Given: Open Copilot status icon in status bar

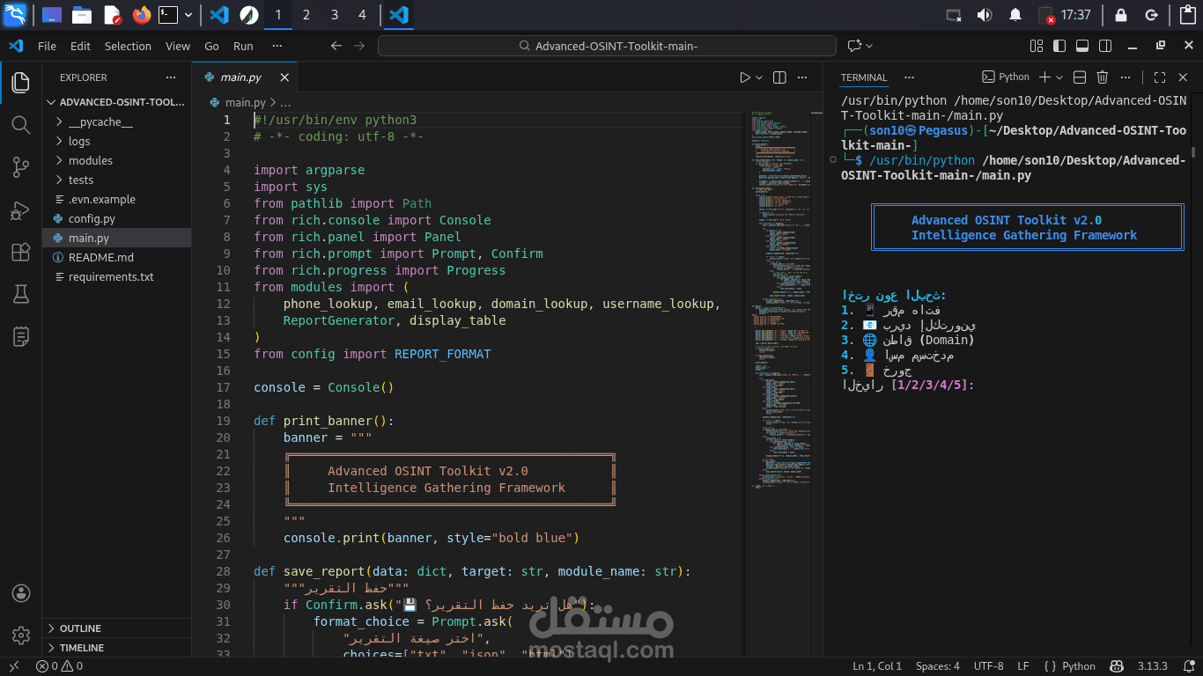Looking at the screenshot, I should tap(1116, 666).
